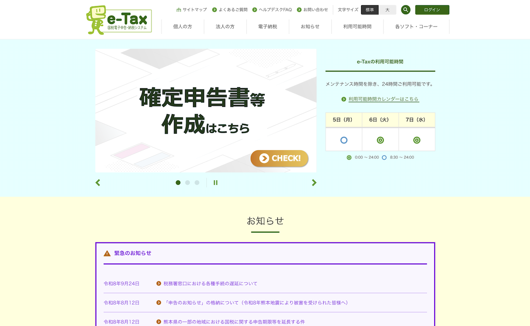
Task: Click date 令和8年9月24日
Action: point(121,284)
